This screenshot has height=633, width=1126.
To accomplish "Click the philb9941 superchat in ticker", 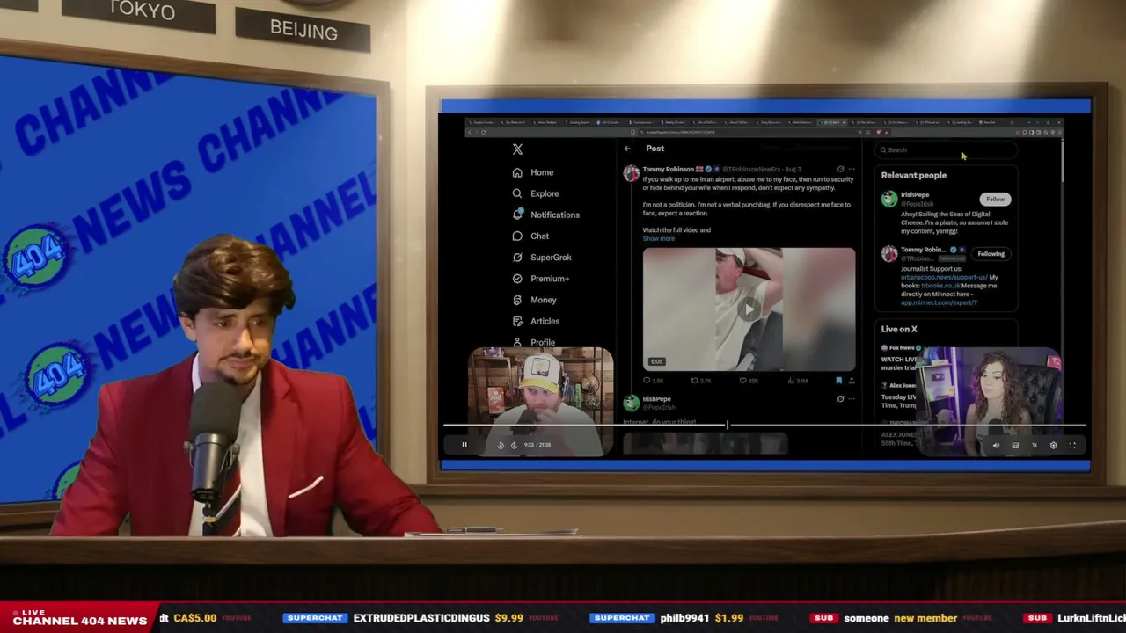I will tap(667, 618).
